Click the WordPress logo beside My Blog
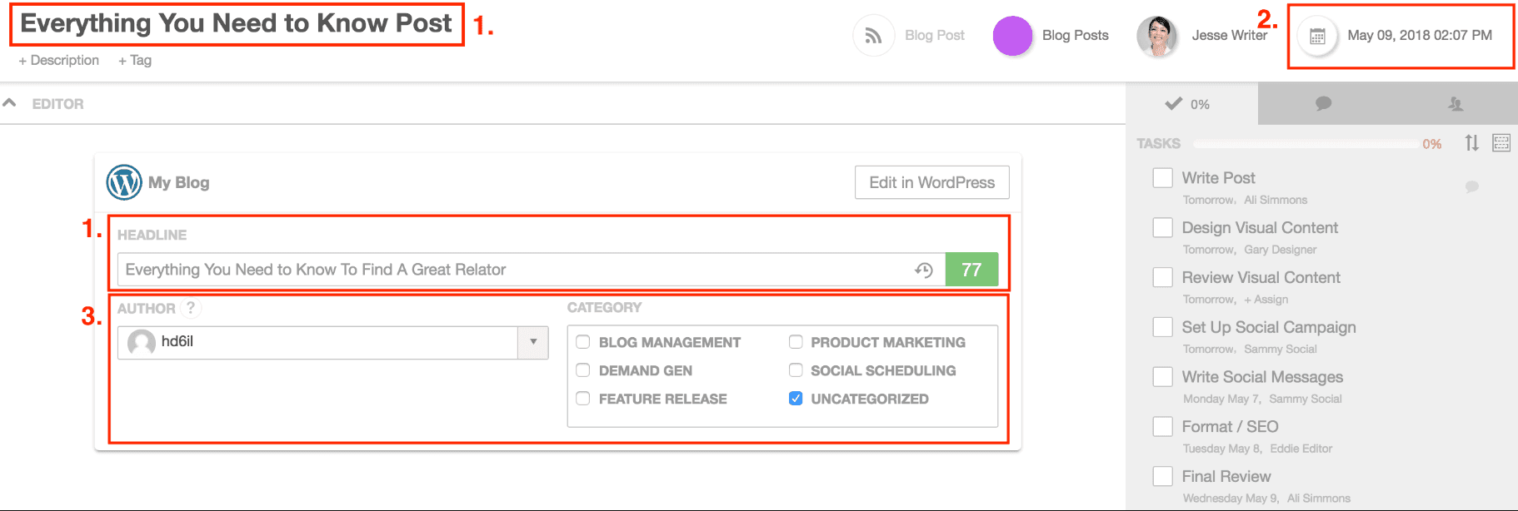1518x511 pixels. 124,182
